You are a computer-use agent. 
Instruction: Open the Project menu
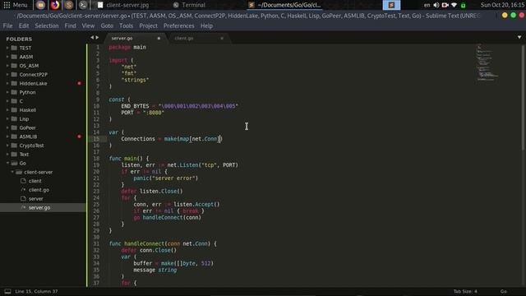tap(148, 25)
